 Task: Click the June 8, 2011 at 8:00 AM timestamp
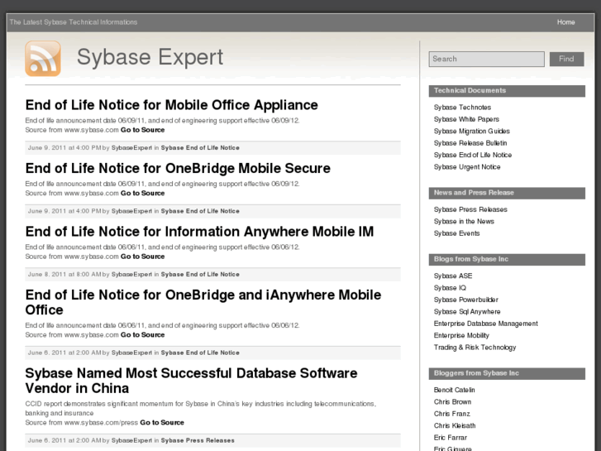click(64, 275)
